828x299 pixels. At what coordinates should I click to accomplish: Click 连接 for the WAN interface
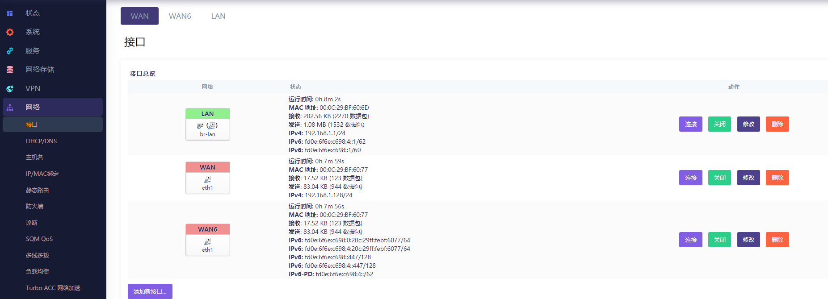coord(691,178)
